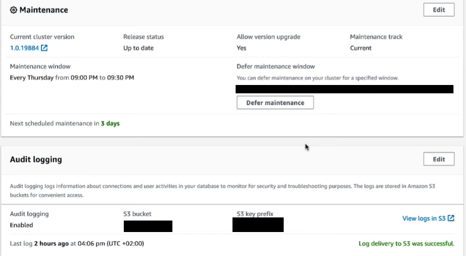Screen dimensions: 466x256
Task: Click the 'Every Thursday' maintenance window text
Action: [32, 78]
